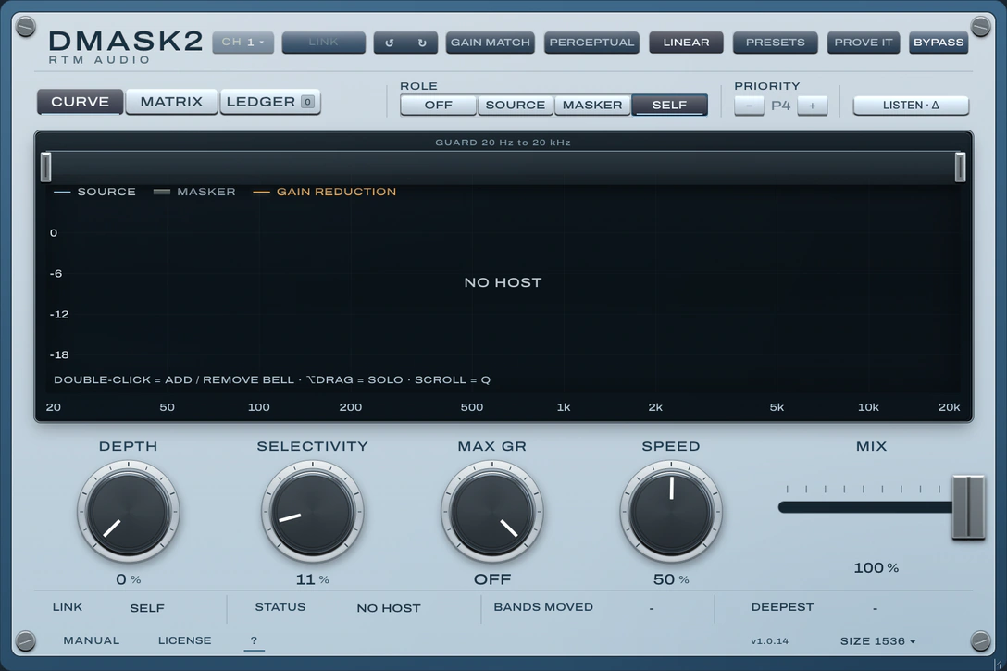
Task: Click the right guard range handle
Action: point(960,167)
